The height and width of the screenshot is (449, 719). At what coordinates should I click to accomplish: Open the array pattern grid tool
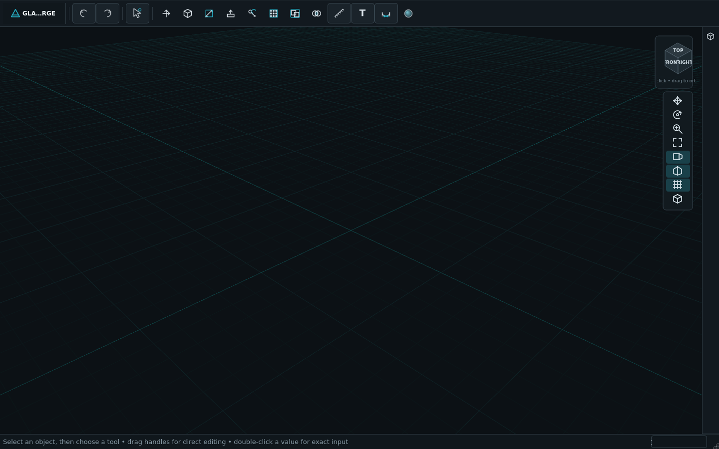click(274, 13)
